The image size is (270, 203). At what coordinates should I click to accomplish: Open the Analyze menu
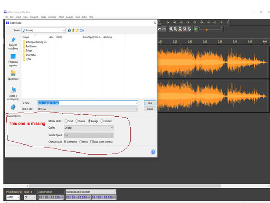click(x=70, y=17)
